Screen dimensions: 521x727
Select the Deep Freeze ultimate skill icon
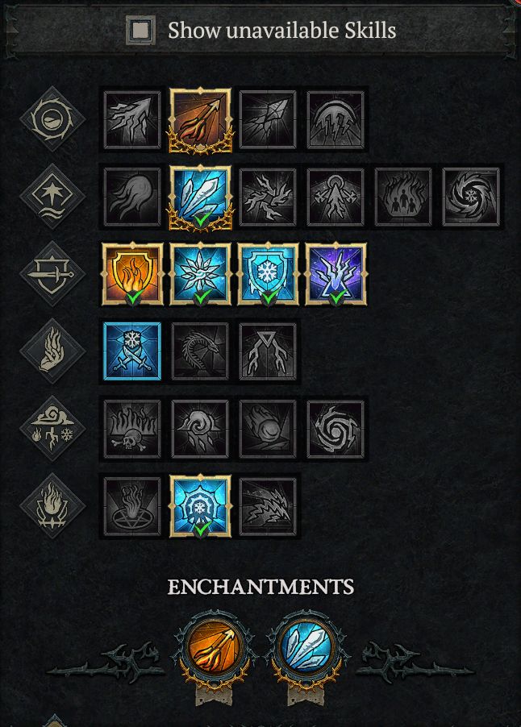click(x=200, y=506)
